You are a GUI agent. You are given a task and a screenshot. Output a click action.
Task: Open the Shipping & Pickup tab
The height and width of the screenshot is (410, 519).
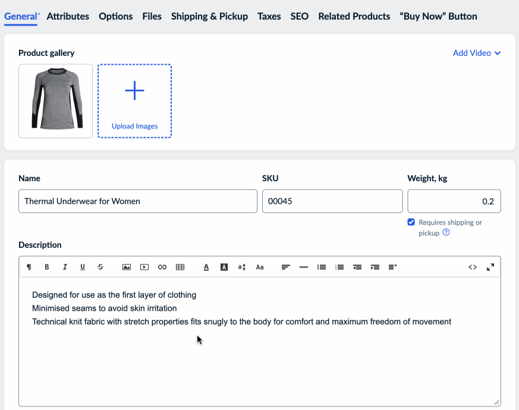(209, 16)
